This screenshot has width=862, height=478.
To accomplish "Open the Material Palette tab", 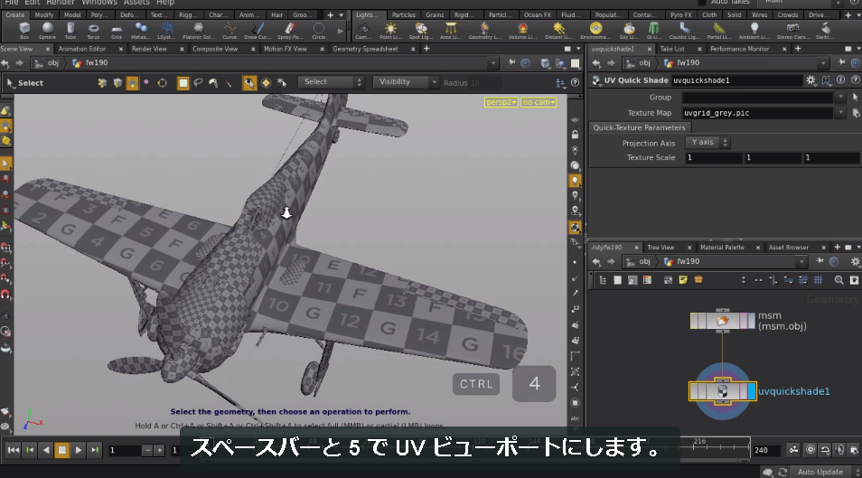I will coord(722,248).
